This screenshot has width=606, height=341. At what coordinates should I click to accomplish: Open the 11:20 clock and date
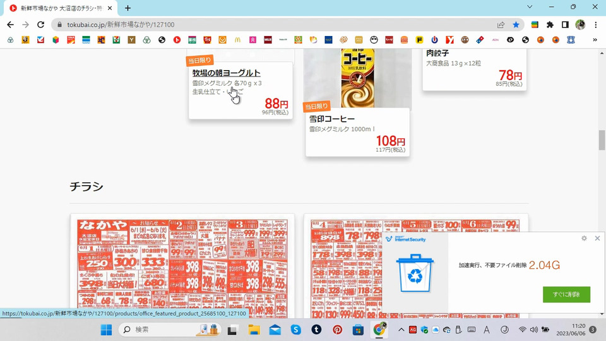coord(571,330)
